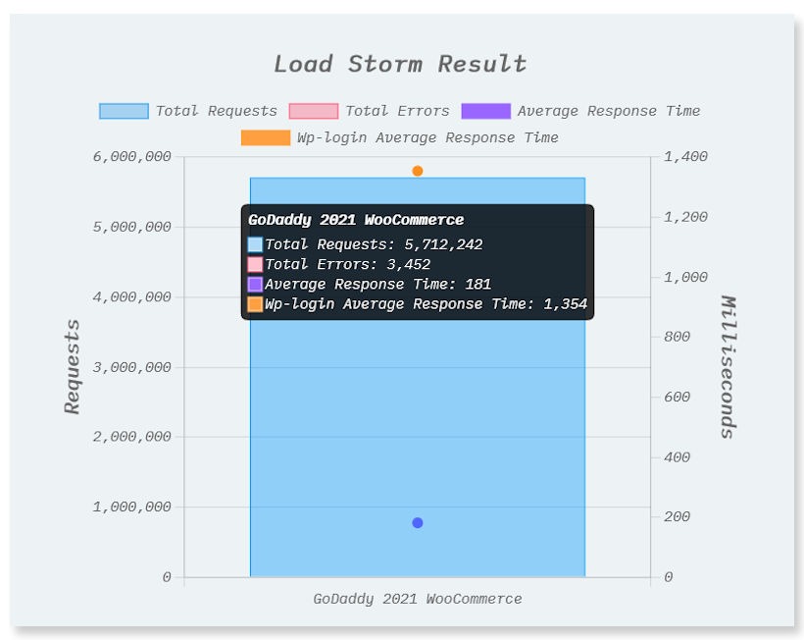The height and width of the screenshot is (640, 804).
Task: Click the purple tooltip swatch for Average Response
Action: pyautogui.click(x=255, y=285)
